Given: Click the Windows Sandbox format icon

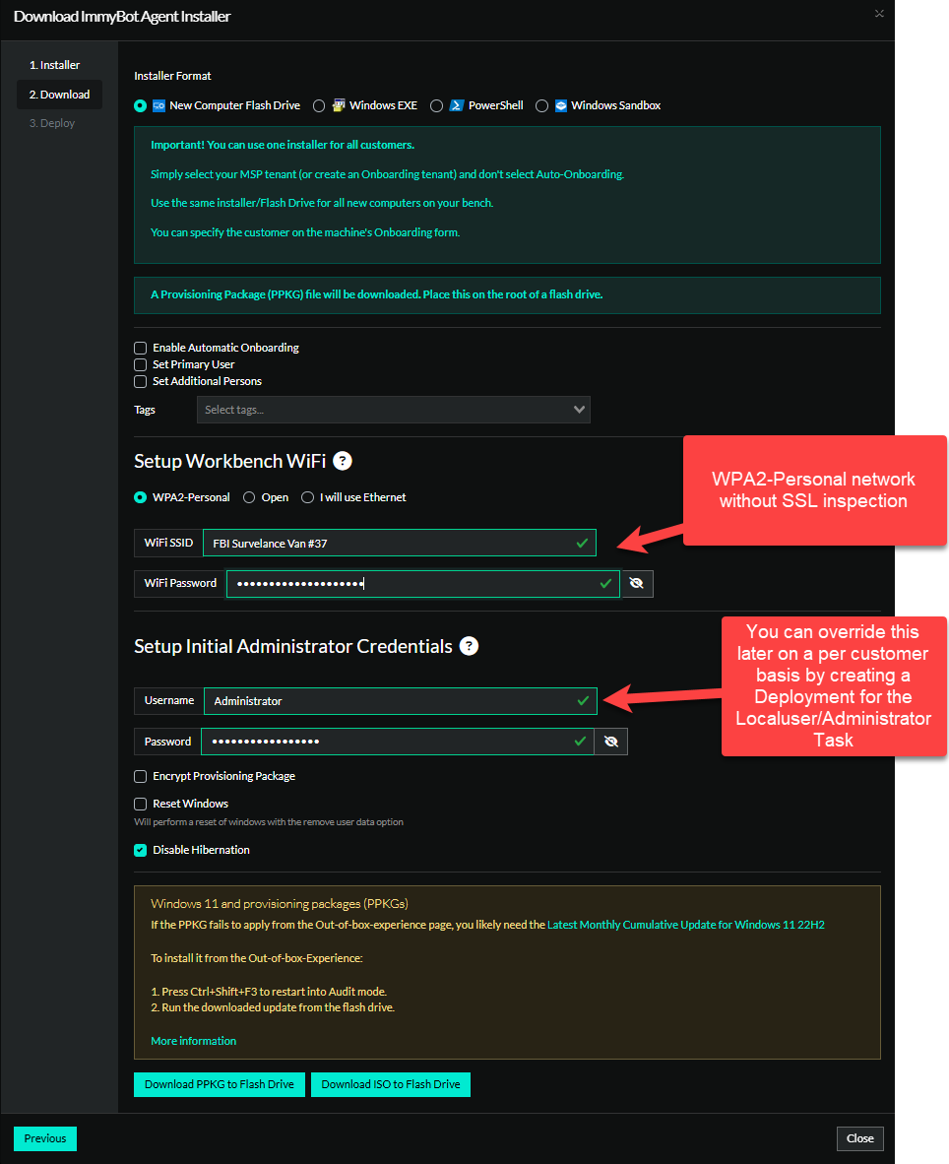Looking at the screenshot, I should (561, 105).
